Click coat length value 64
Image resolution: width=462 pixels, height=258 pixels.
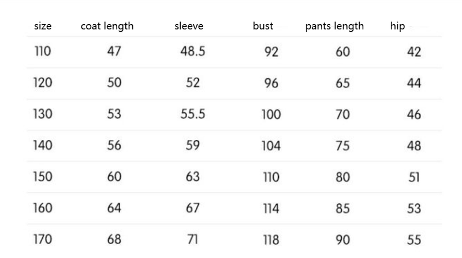114,208
